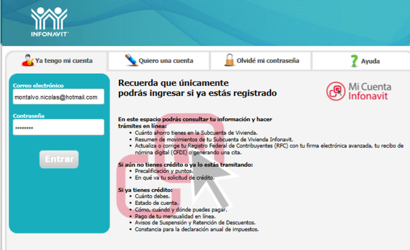Click the Entrar button
The width and height of the screenshot is (410, 250).
pos(59,159)
